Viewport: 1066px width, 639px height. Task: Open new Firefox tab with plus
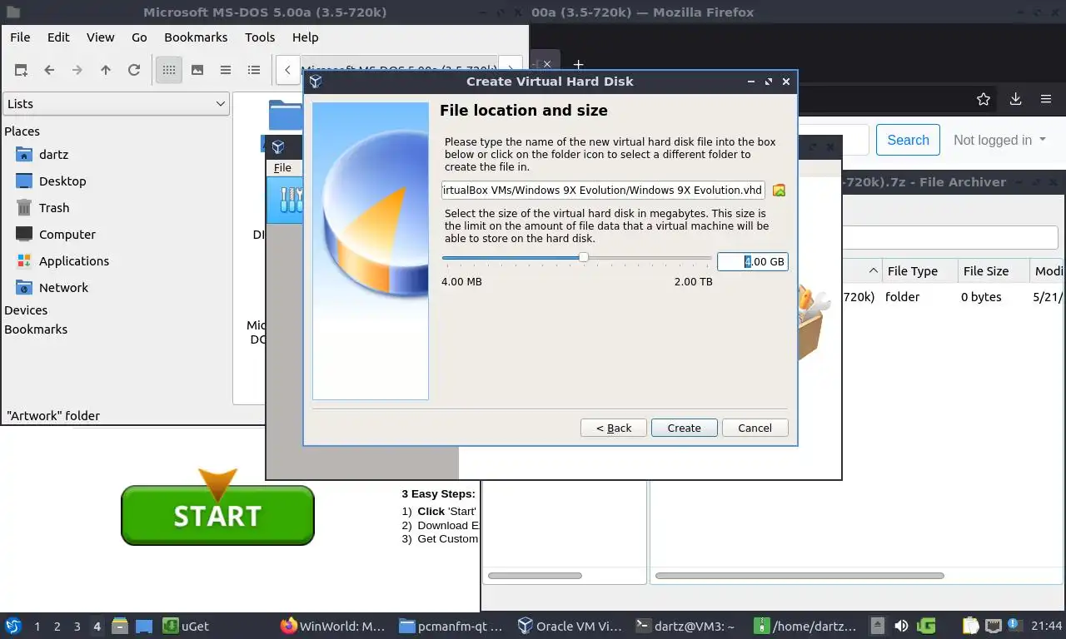[578, 65]
